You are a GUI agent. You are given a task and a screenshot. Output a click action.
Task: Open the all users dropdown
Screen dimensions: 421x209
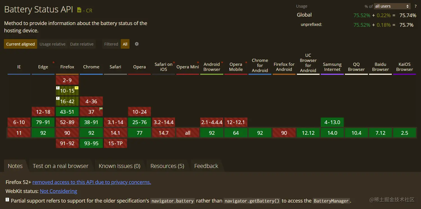pos(392,6)
